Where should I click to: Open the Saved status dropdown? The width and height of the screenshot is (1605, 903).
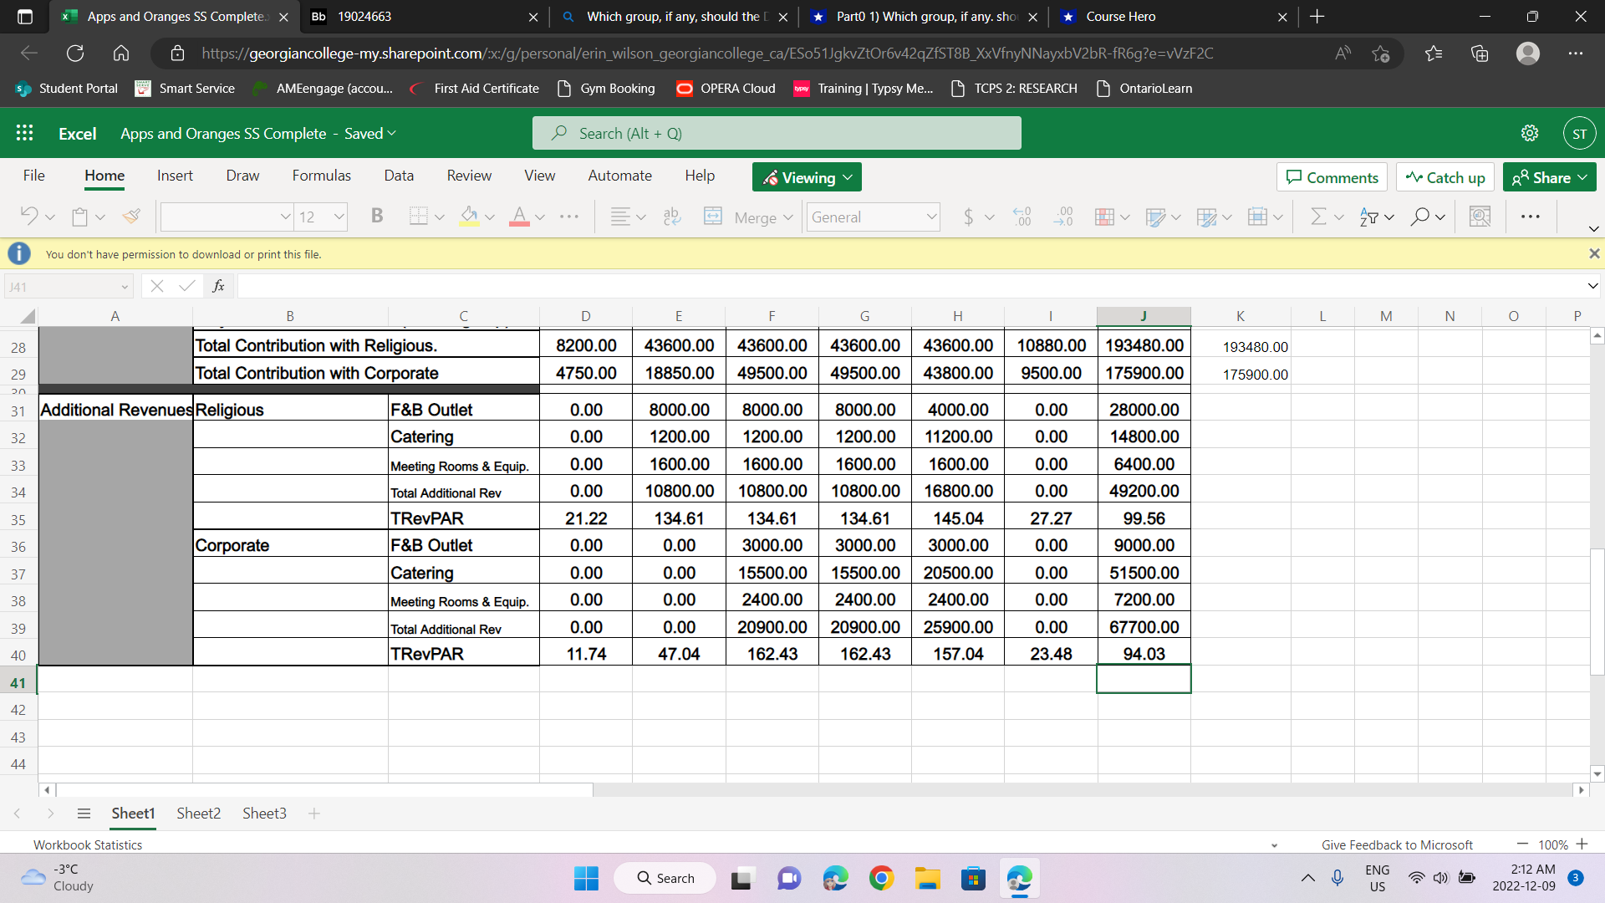point(370,133)
